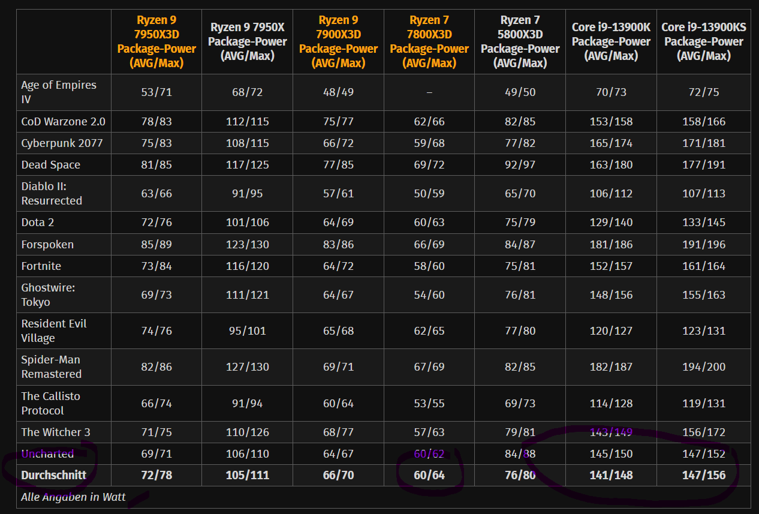Screen dimensions: 759x514
Task: Click the 50/59 cell in Diablo II: Resurrected row
Action: click(429, 193)
